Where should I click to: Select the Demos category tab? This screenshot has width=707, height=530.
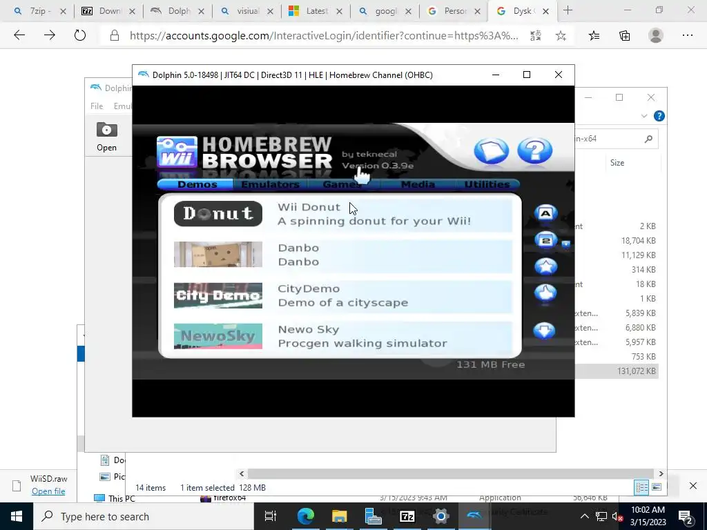pos(197,184)
